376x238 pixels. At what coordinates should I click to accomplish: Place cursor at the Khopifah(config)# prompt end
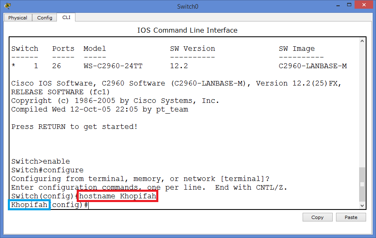coord(88,205)
